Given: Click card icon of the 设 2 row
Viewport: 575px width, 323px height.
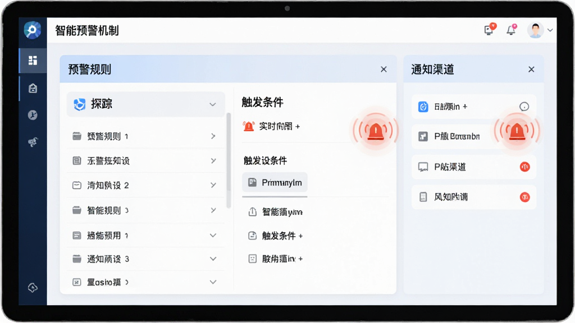Looking at the screenshot, I should 76,185.
